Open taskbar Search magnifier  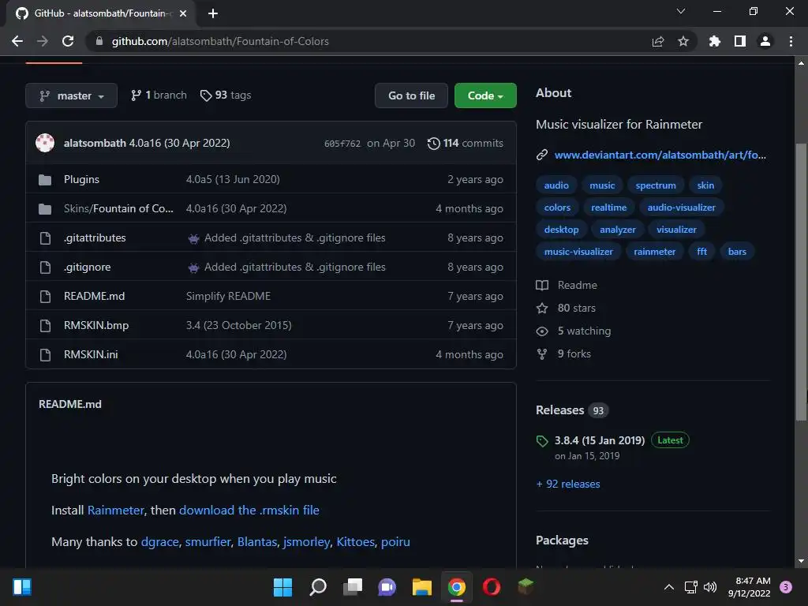(x=318, y=587)
